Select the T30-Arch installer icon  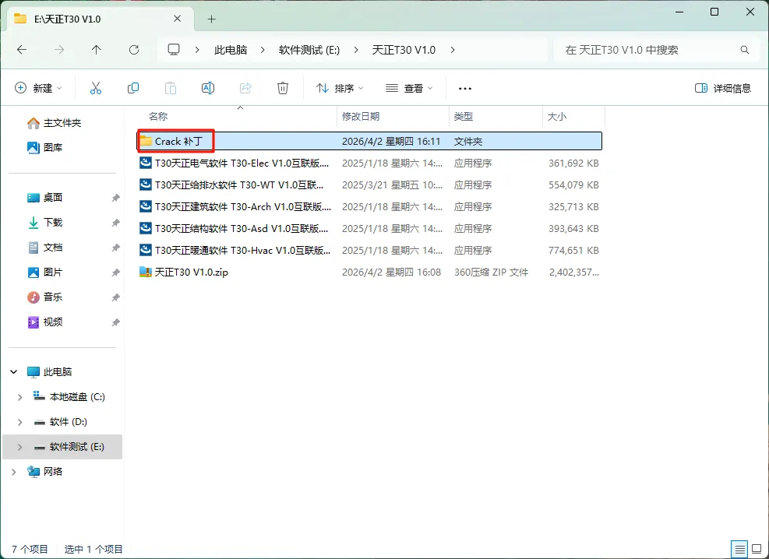(x=146, y=207)
